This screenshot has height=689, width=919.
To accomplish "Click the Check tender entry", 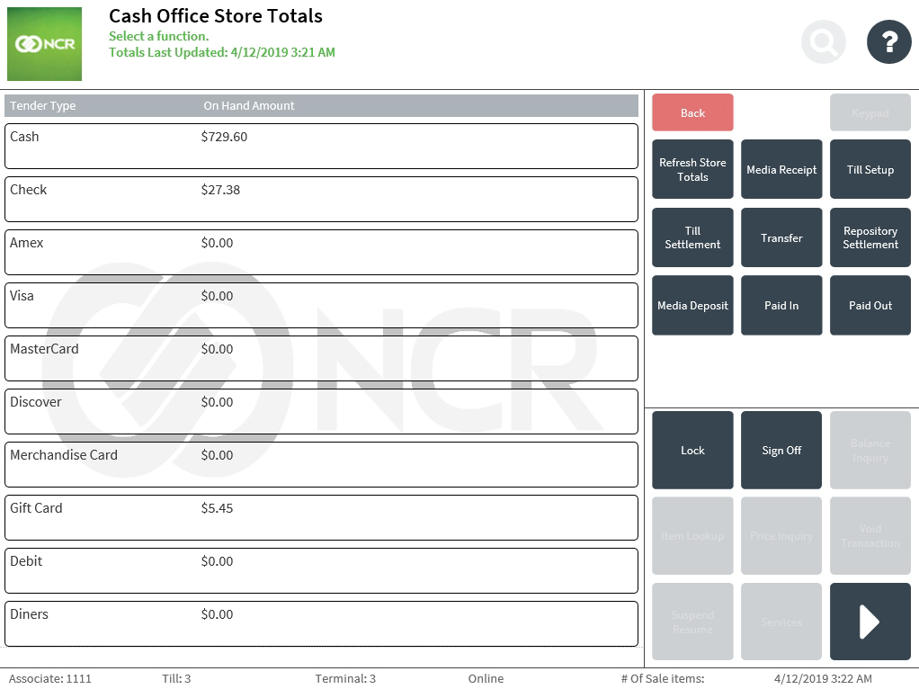I will (x=321, y=199).
